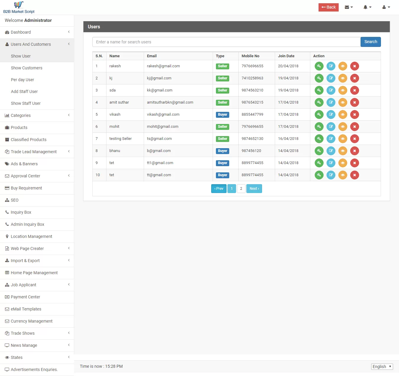Open the notifications bell dropdown

coord(367,7)
